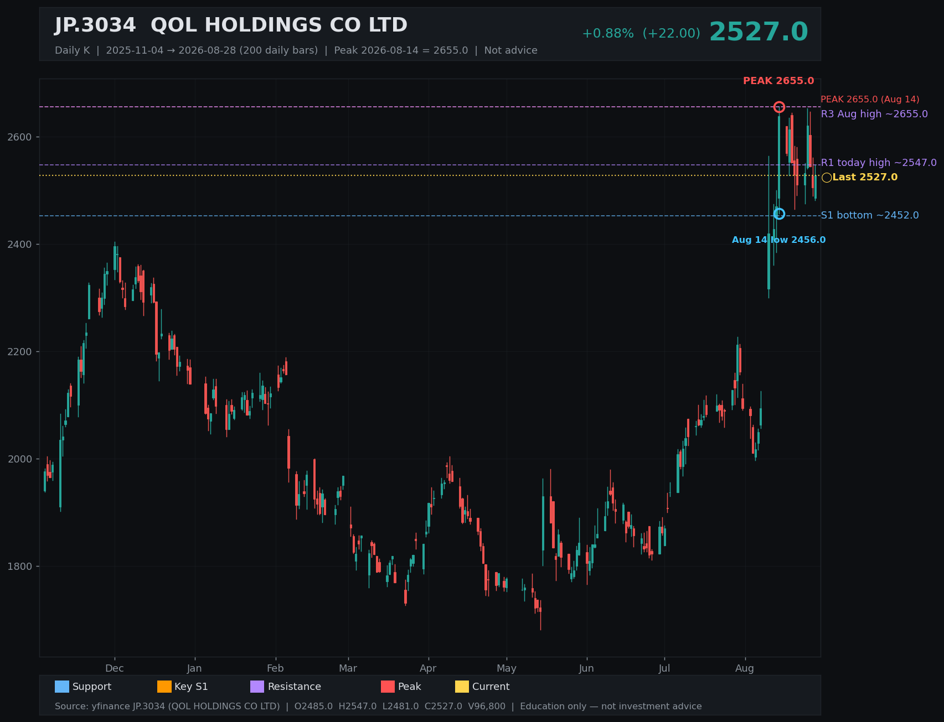Click the "R1 today high ~2547.0" label

(x=879, y=163)
